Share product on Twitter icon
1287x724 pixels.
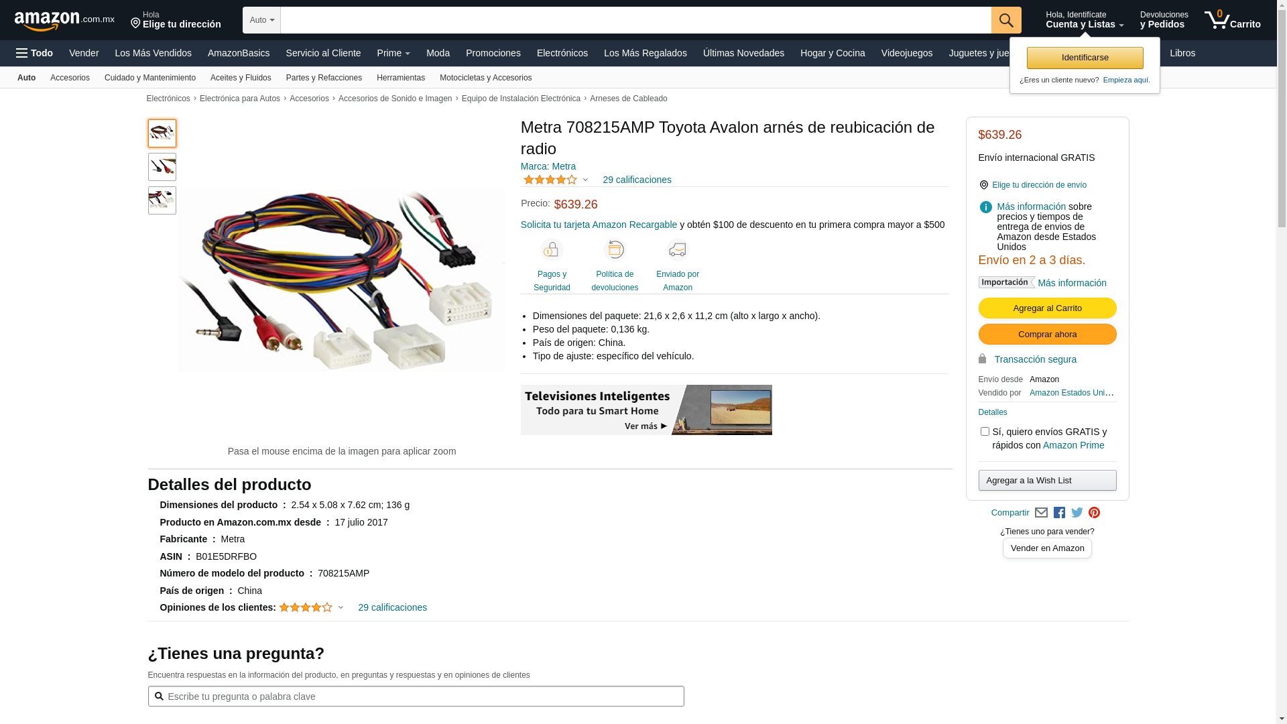[x=1077, y=513]
